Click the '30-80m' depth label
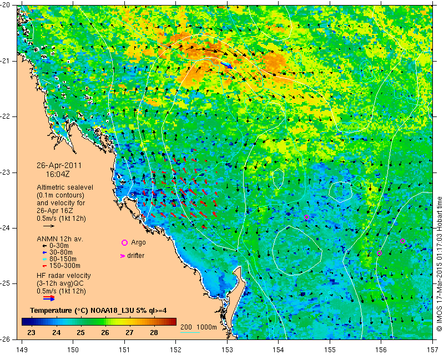Screen dimensions: 444x355 pyautogui.click(x=61, y=252)
